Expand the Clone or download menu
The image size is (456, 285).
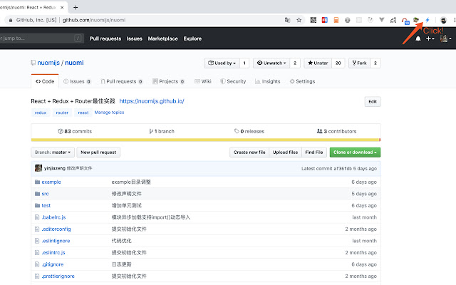[x=355, y=152]
